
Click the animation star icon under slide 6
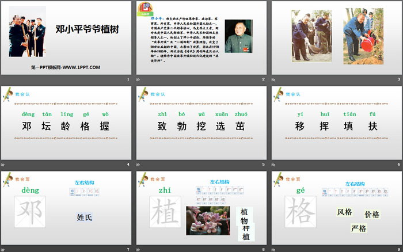tap(273, 165)
